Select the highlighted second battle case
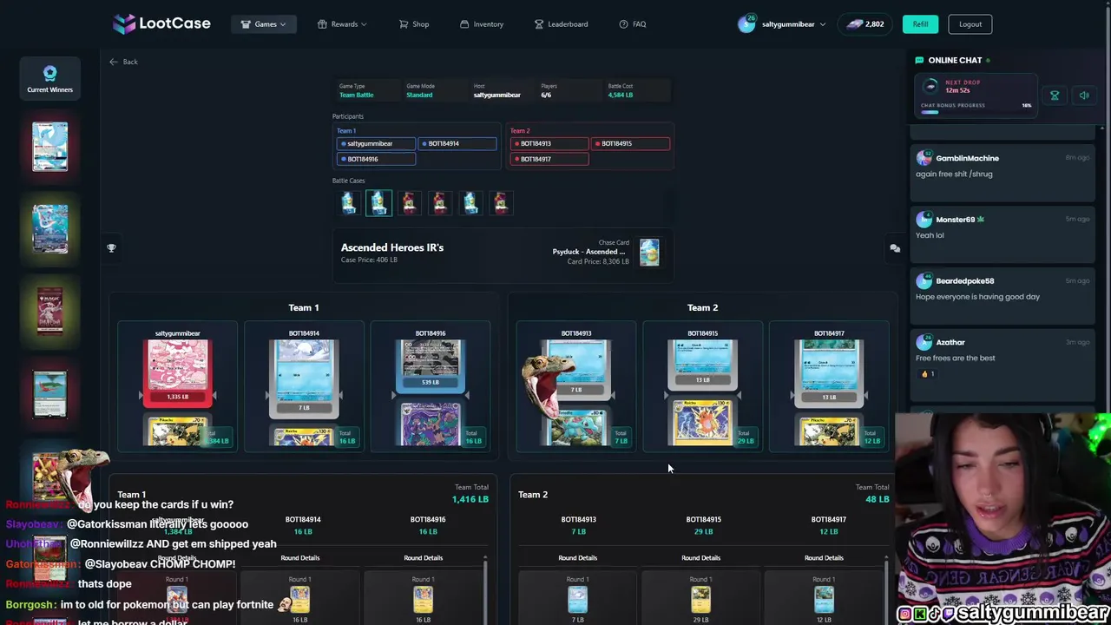1111x625 pixels. point(378,203)
